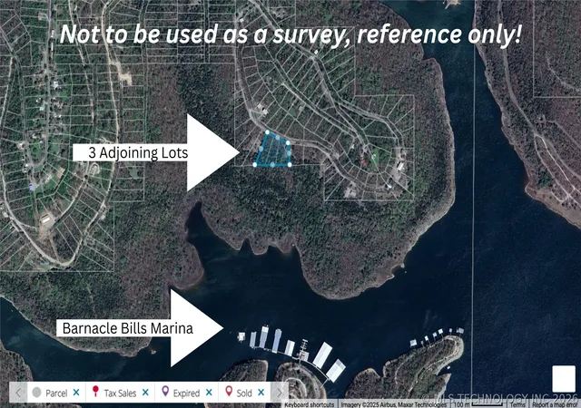Click Report a map error
This screenshot has width=581, height=408.
pyautogui.click(x=554, y=405)
